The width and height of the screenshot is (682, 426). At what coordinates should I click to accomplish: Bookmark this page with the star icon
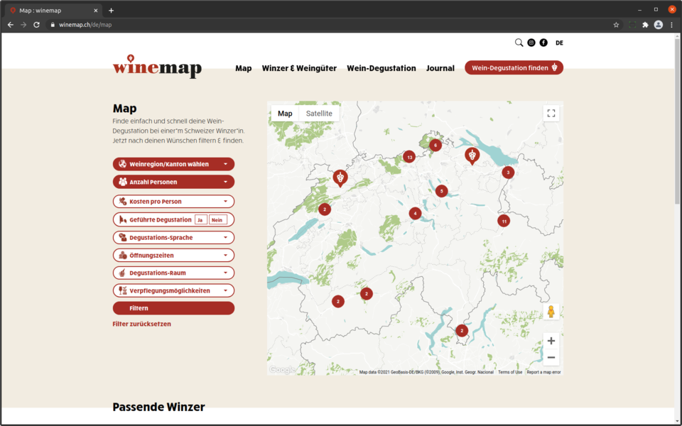[616, 25]
